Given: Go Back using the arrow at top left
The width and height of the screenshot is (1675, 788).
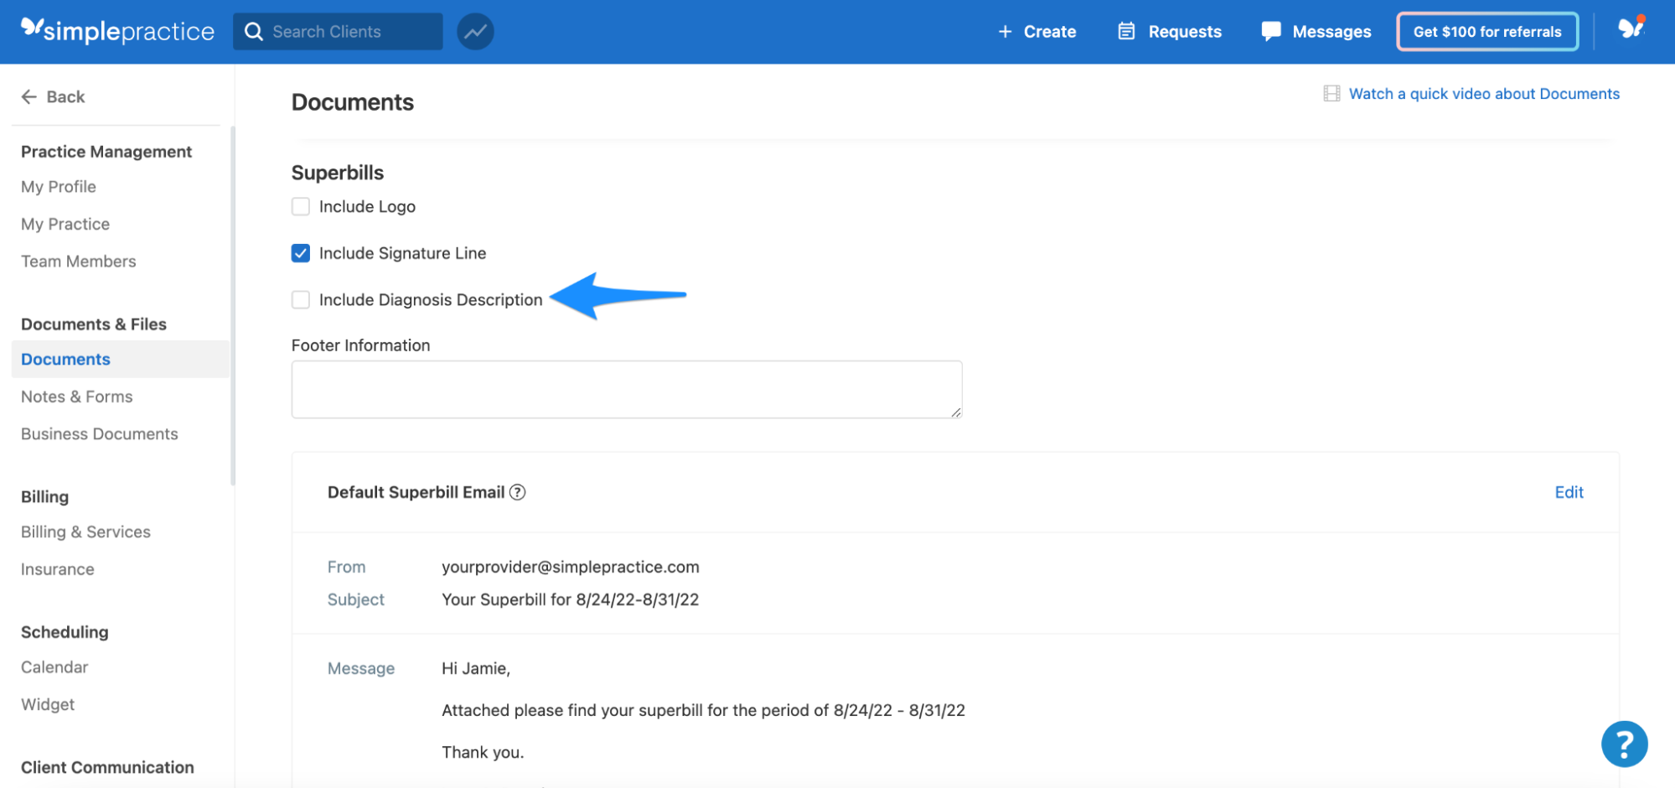Looking at the screenshot, I should coord(30,96).
